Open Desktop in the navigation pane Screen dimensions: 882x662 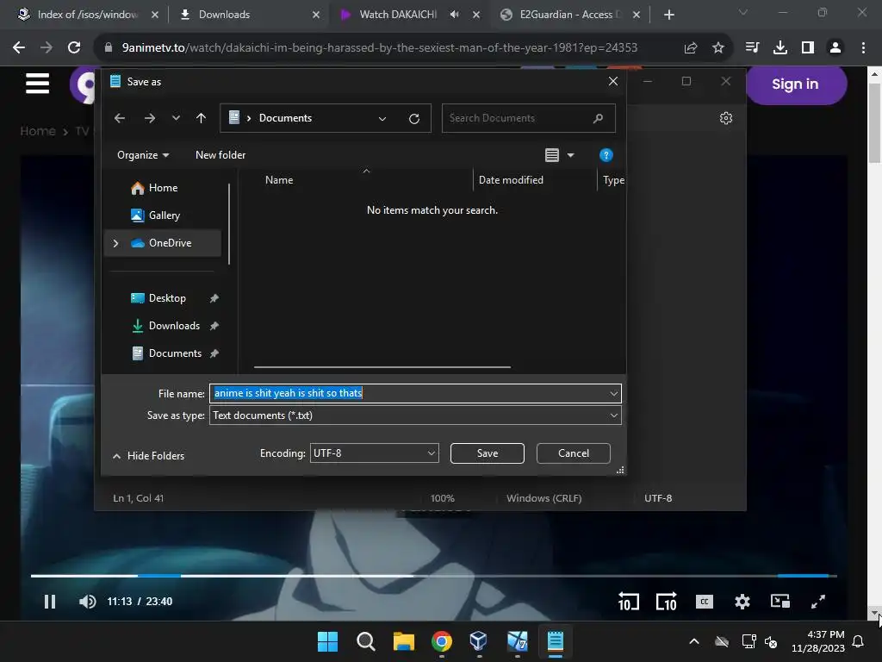167,298
